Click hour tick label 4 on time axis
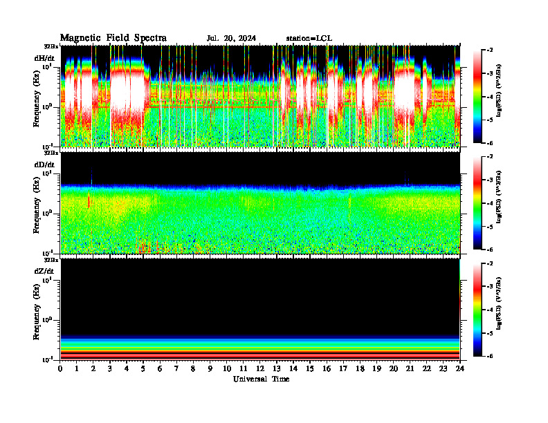 (x=127, y=368)
